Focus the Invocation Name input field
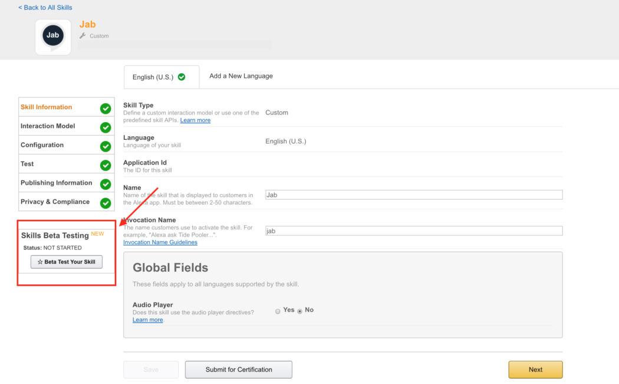Viewport: 619px width, 384px height. click(x=414, y=231)
